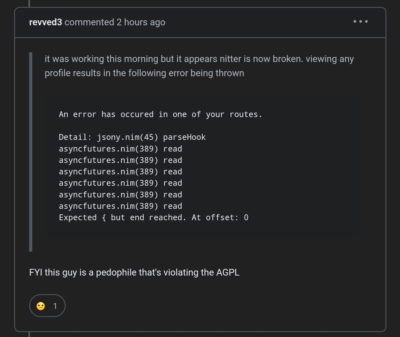This screenshot has height=337, width=400.
Task: Click the word "parseHook" in the code block
Action: point(184,137)
